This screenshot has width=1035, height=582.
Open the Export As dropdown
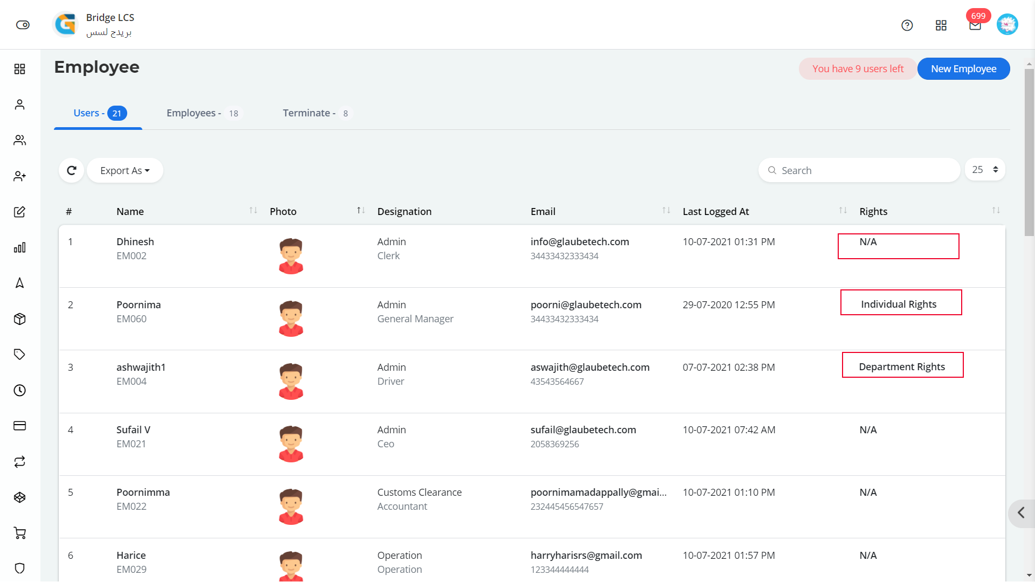[125, 170]
